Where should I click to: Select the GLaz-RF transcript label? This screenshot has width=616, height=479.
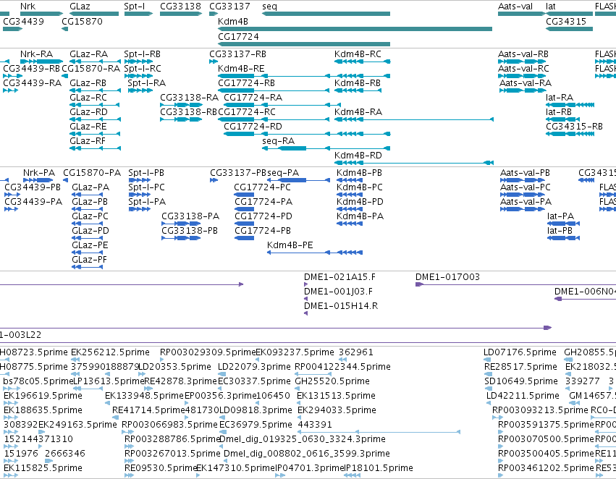point(88,141)
